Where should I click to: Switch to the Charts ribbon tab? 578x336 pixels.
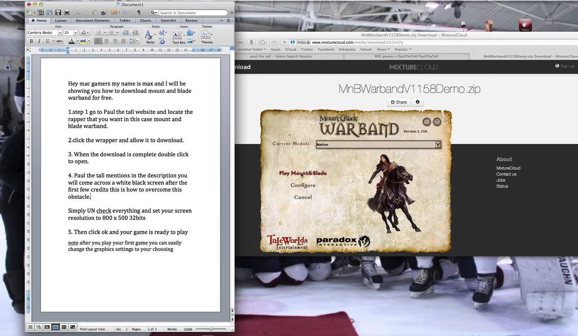145,21
